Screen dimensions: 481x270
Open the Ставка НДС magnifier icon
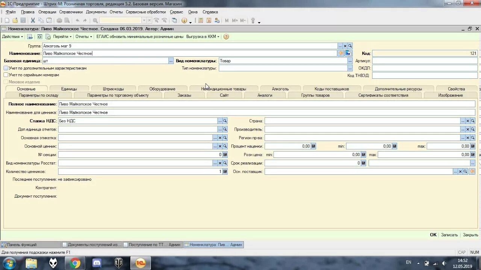pyautogui.click(x=225, y=121)
